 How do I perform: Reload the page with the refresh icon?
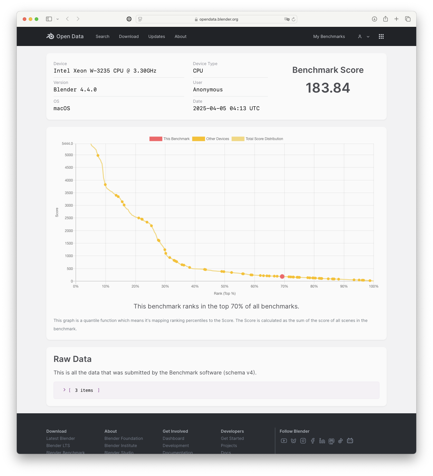293,19
